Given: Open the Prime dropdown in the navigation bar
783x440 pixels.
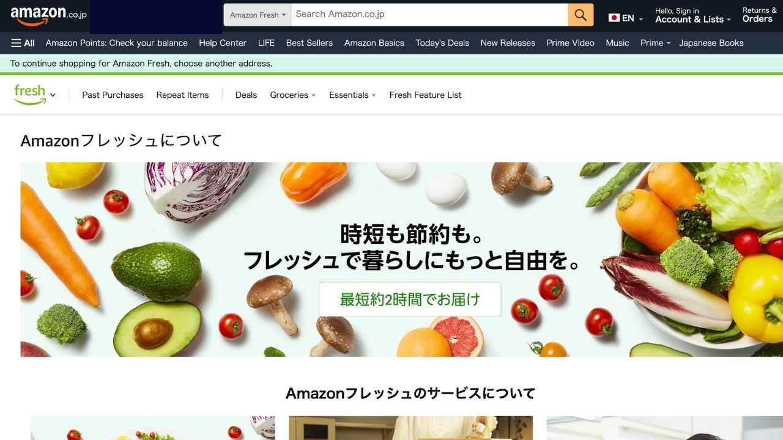Looking at the screenshot, I should click(655, 43).
